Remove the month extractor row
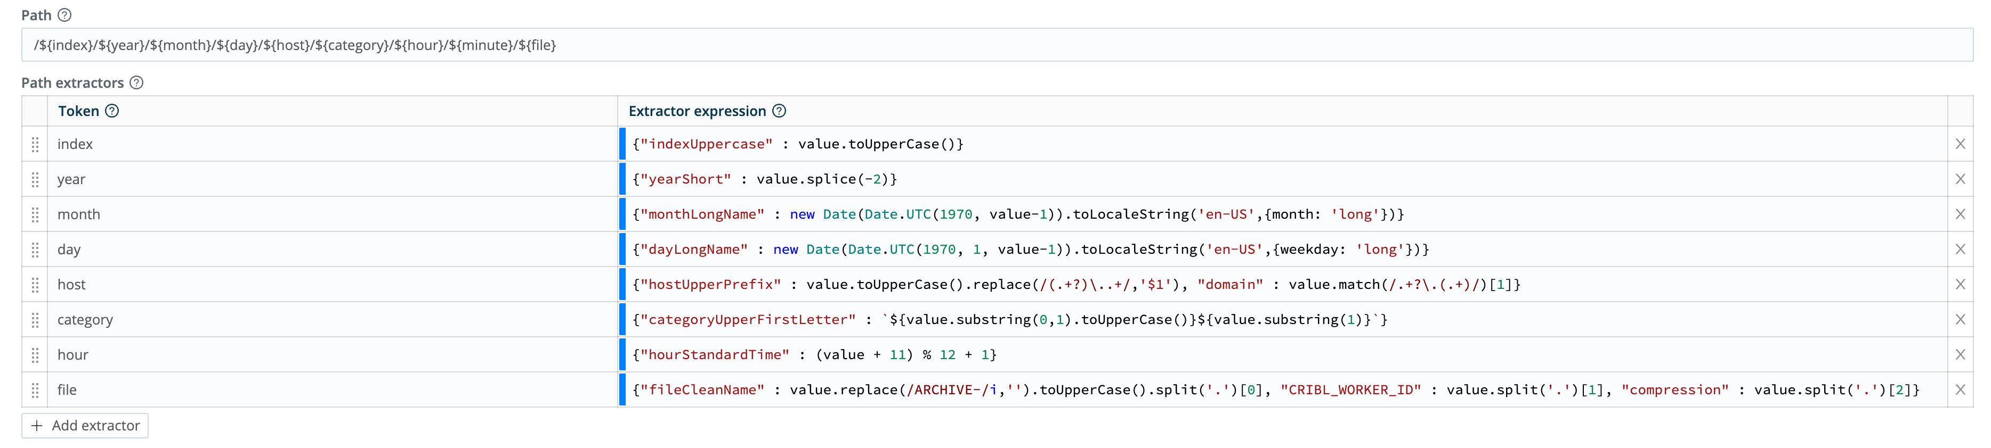This screenshot has height=448, width=1991. coord(1960,214)
